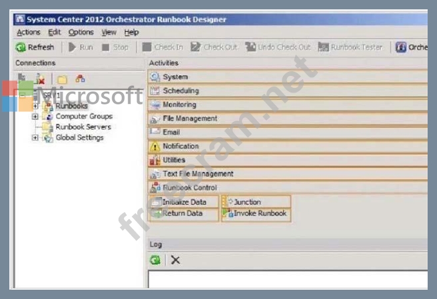
Task: Click the Undo Check Out icon
Action: [x=250, y=47]
